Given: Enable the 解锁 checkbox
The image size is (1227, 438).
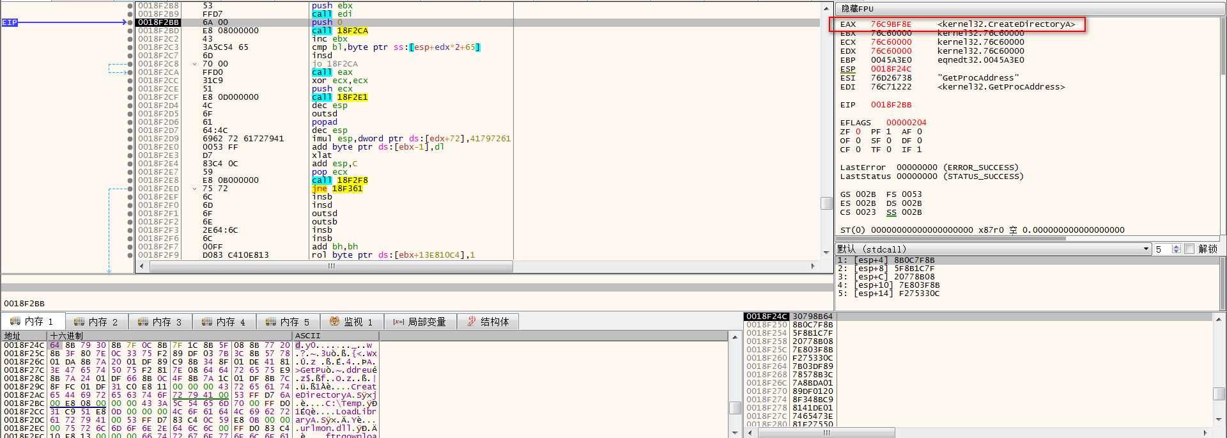Looking at the screenshot, I should [1189, 249].
